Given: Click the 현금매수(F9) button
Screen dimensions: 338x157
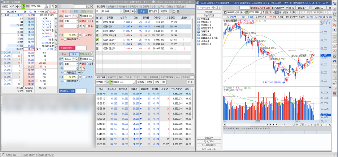Looking at the screenshot, I should click(x=67, y=48).
